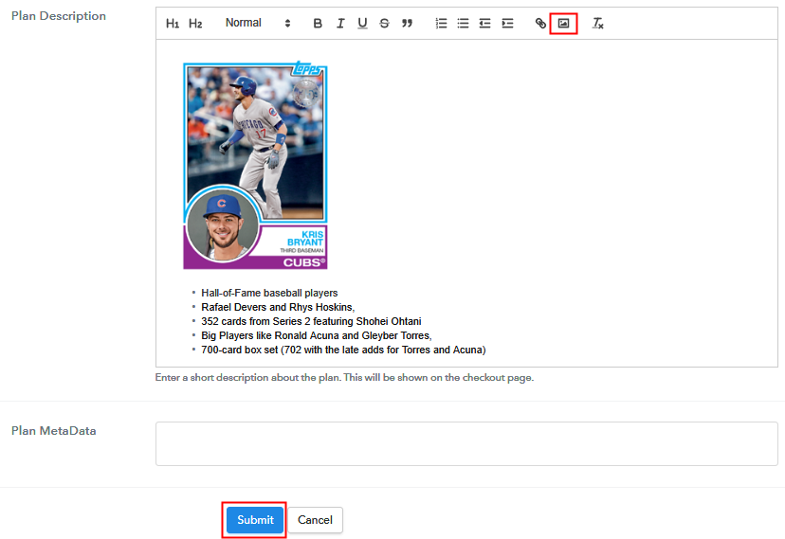The image size is (785, 539).
Task: Decrease the indent
Action: [485, 24]
